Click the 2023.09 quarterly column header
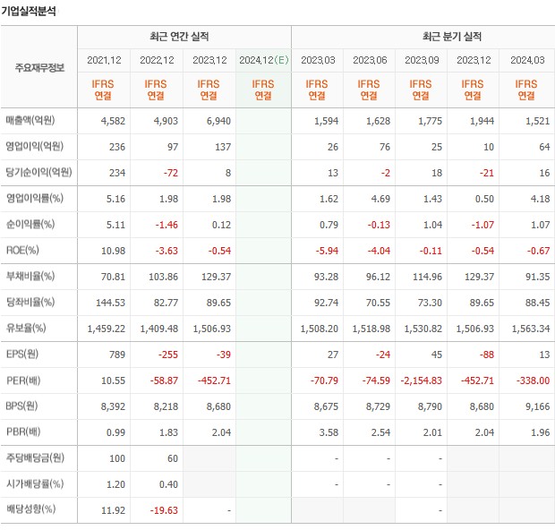 click(422, 60)
